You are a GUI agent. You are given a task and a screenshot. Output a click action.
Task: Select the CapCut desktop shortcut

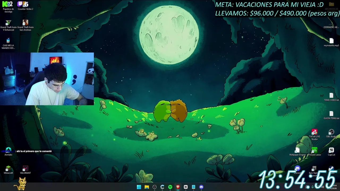[331, 152]
